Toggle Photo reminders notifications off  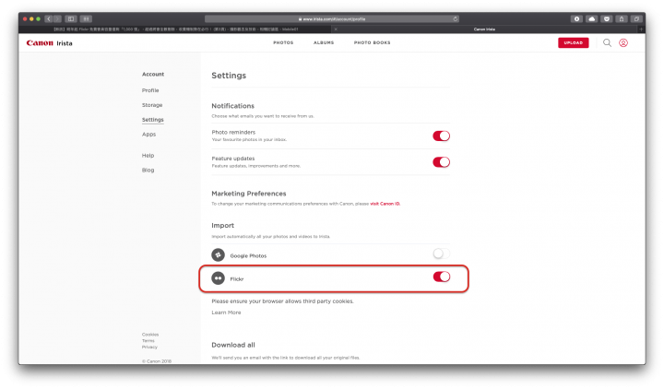click(x=441, y=136)
